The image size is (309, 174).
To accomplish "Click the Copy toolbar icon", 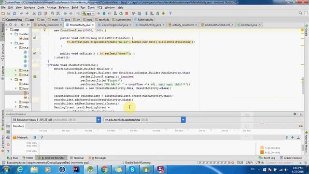I will pos(40,14).
